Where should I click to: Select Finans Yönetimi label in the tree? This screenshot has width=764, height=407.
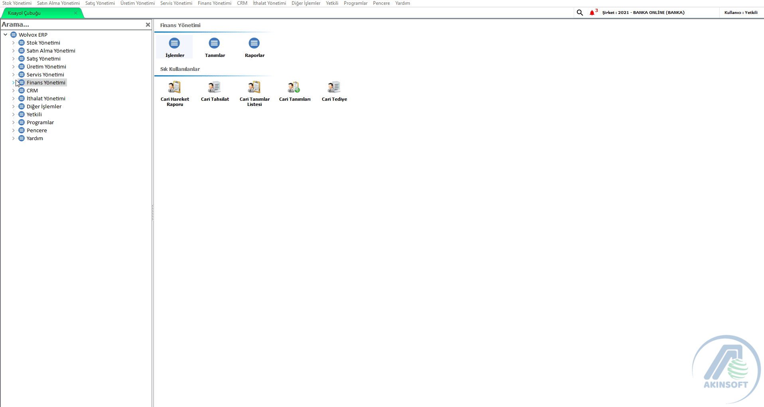click(x=46, y=82)
